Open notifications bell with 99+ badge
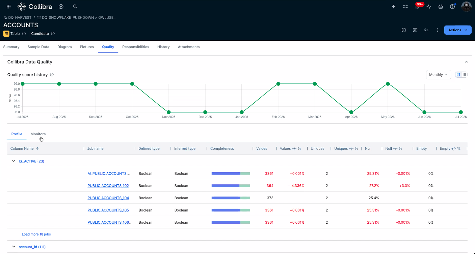 coord(418,6)
